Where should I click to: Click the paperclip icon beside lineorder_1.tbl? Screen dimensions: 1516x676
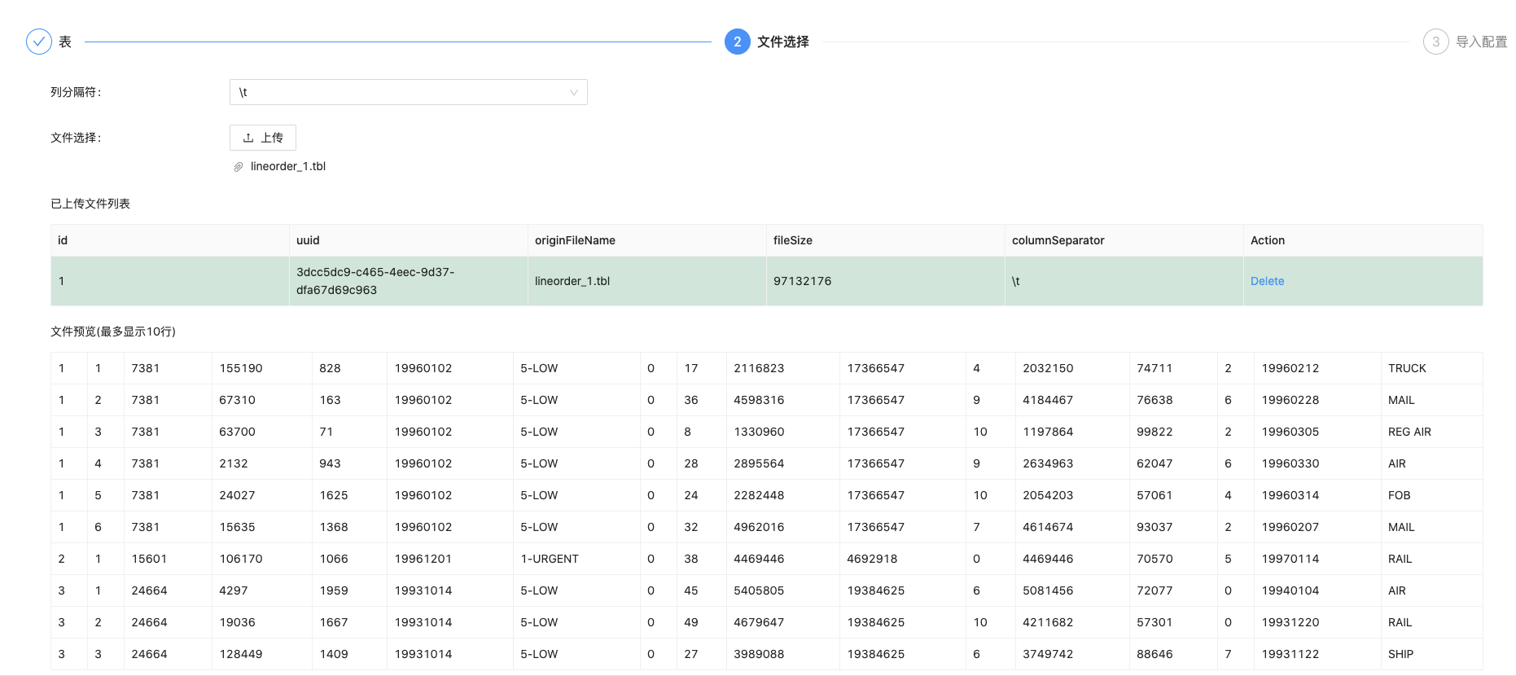coord(239,167)
